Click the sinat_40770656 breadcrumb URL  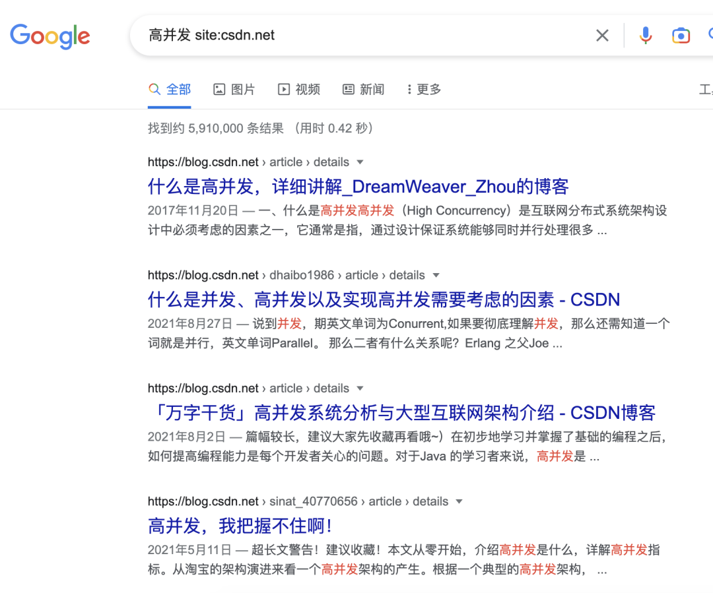click(298, 502)
